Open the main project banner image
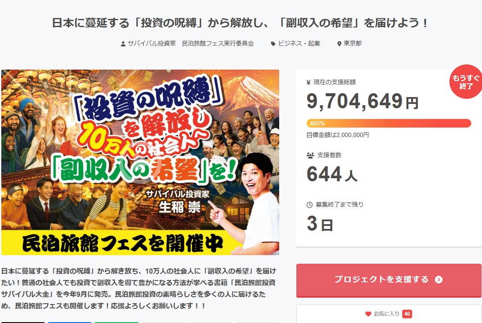This screenshot has width=482, height=323. (x=140, y=162)
